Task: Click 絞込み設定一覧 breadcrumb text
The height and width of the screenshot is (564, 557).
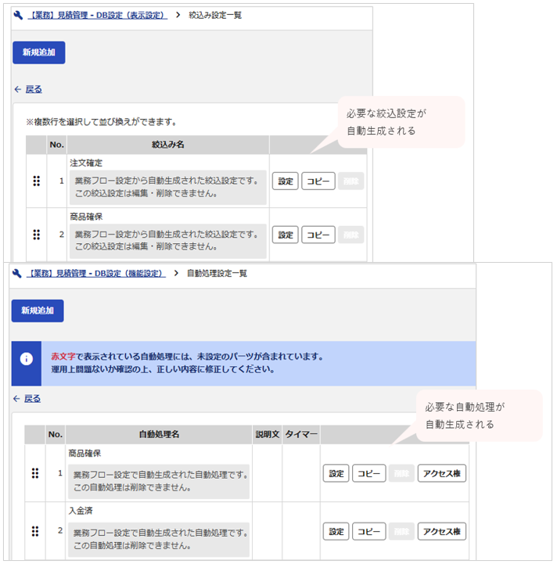Action: click(215, 15)
